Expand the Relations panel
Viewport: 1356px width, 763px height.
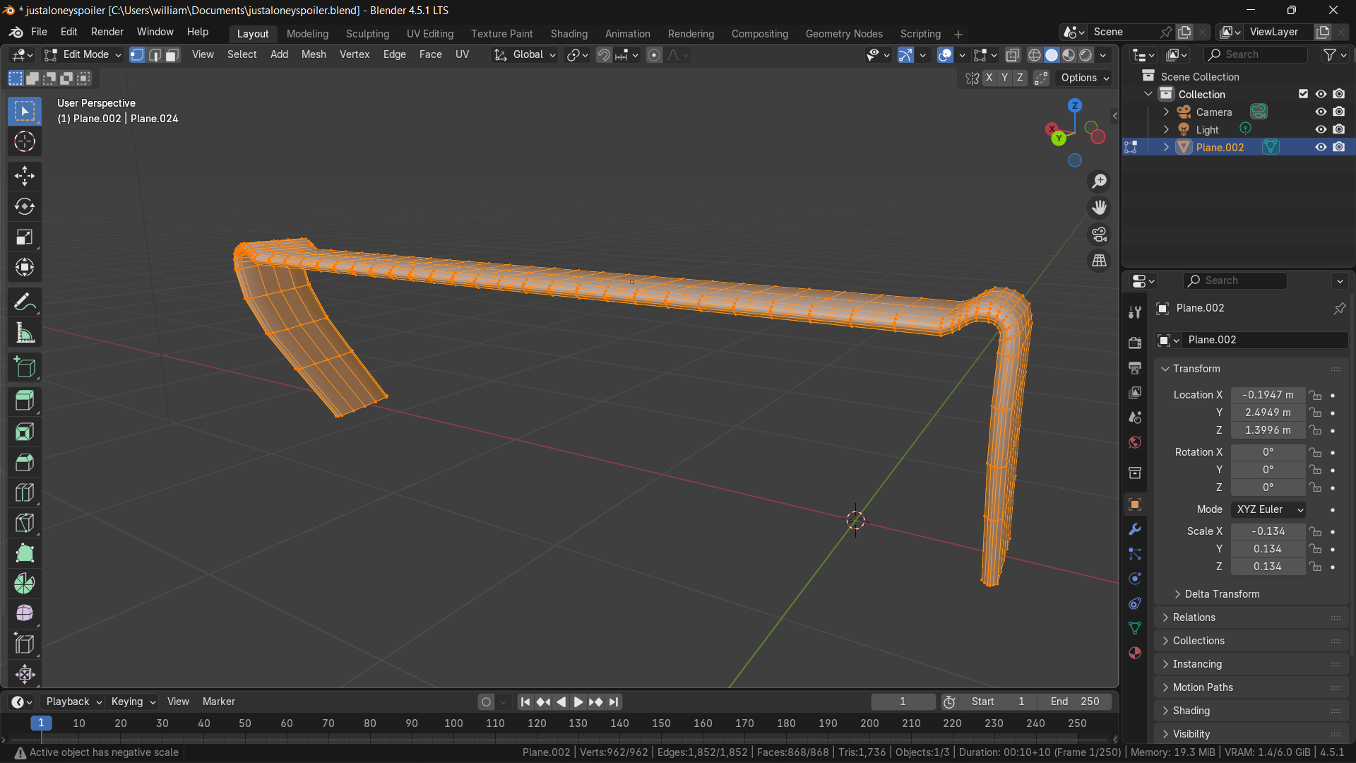pos(1194,617)
